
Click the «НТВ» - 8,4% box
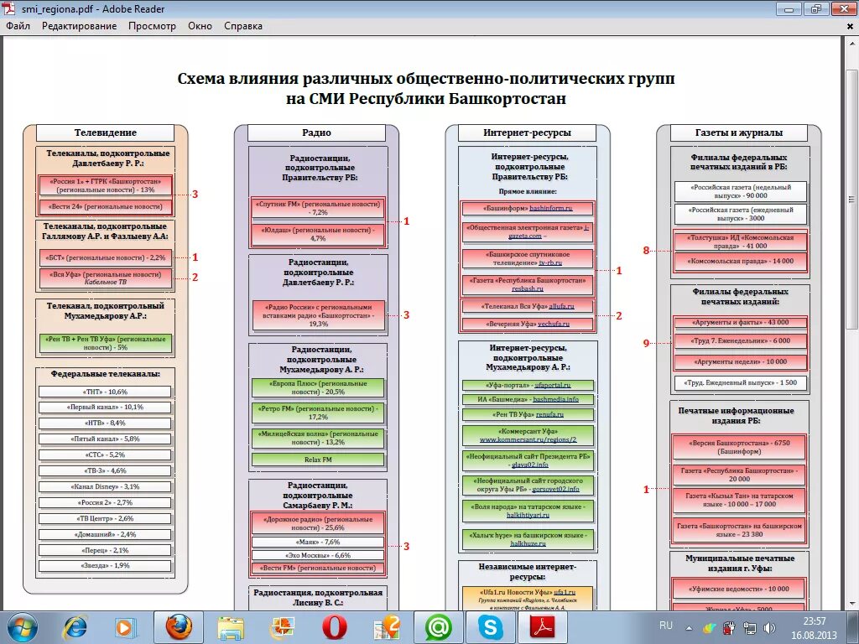[105, 423]
